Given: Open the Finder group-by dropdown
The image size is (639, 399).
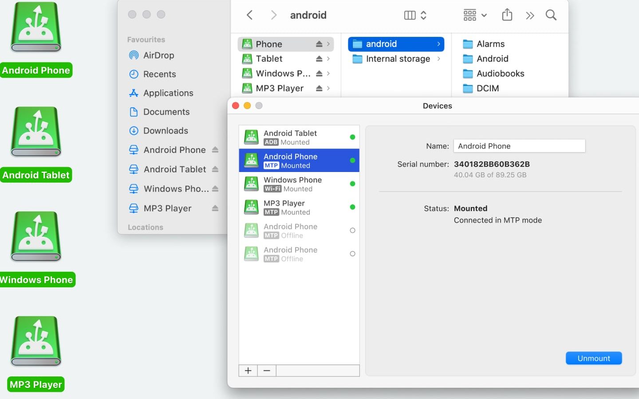Looking at the screenshot, I should click(x=475, y=15).
